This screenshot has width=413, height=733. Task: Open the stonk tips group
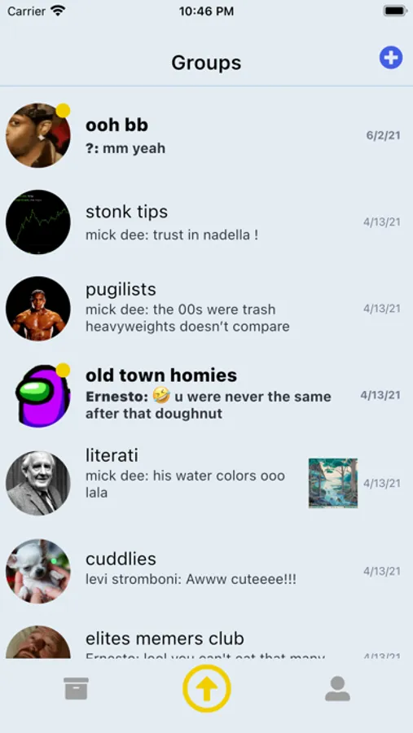click(x=206, y=222)
